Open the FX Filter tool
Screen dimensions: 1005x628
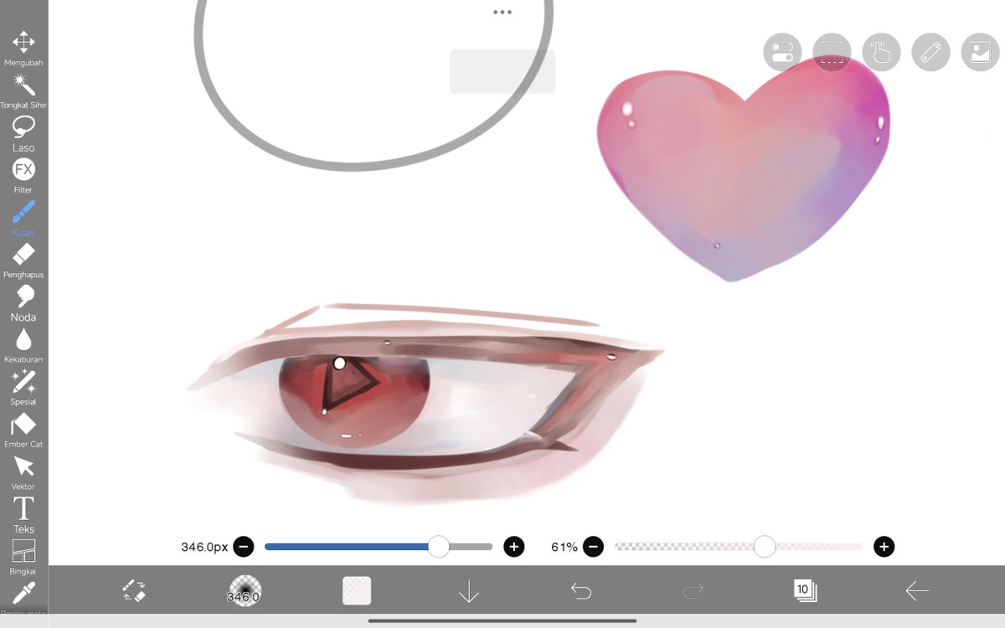23,176
